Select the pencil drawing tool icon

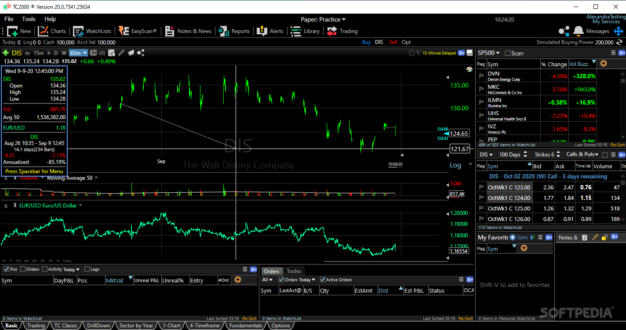(x=121, y=53)
